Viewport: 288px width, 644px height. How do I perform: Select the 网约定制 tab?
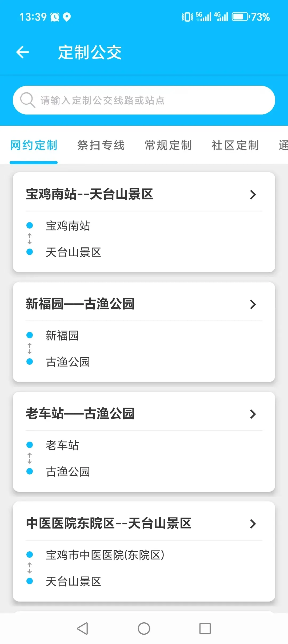(x=34, y=145)
